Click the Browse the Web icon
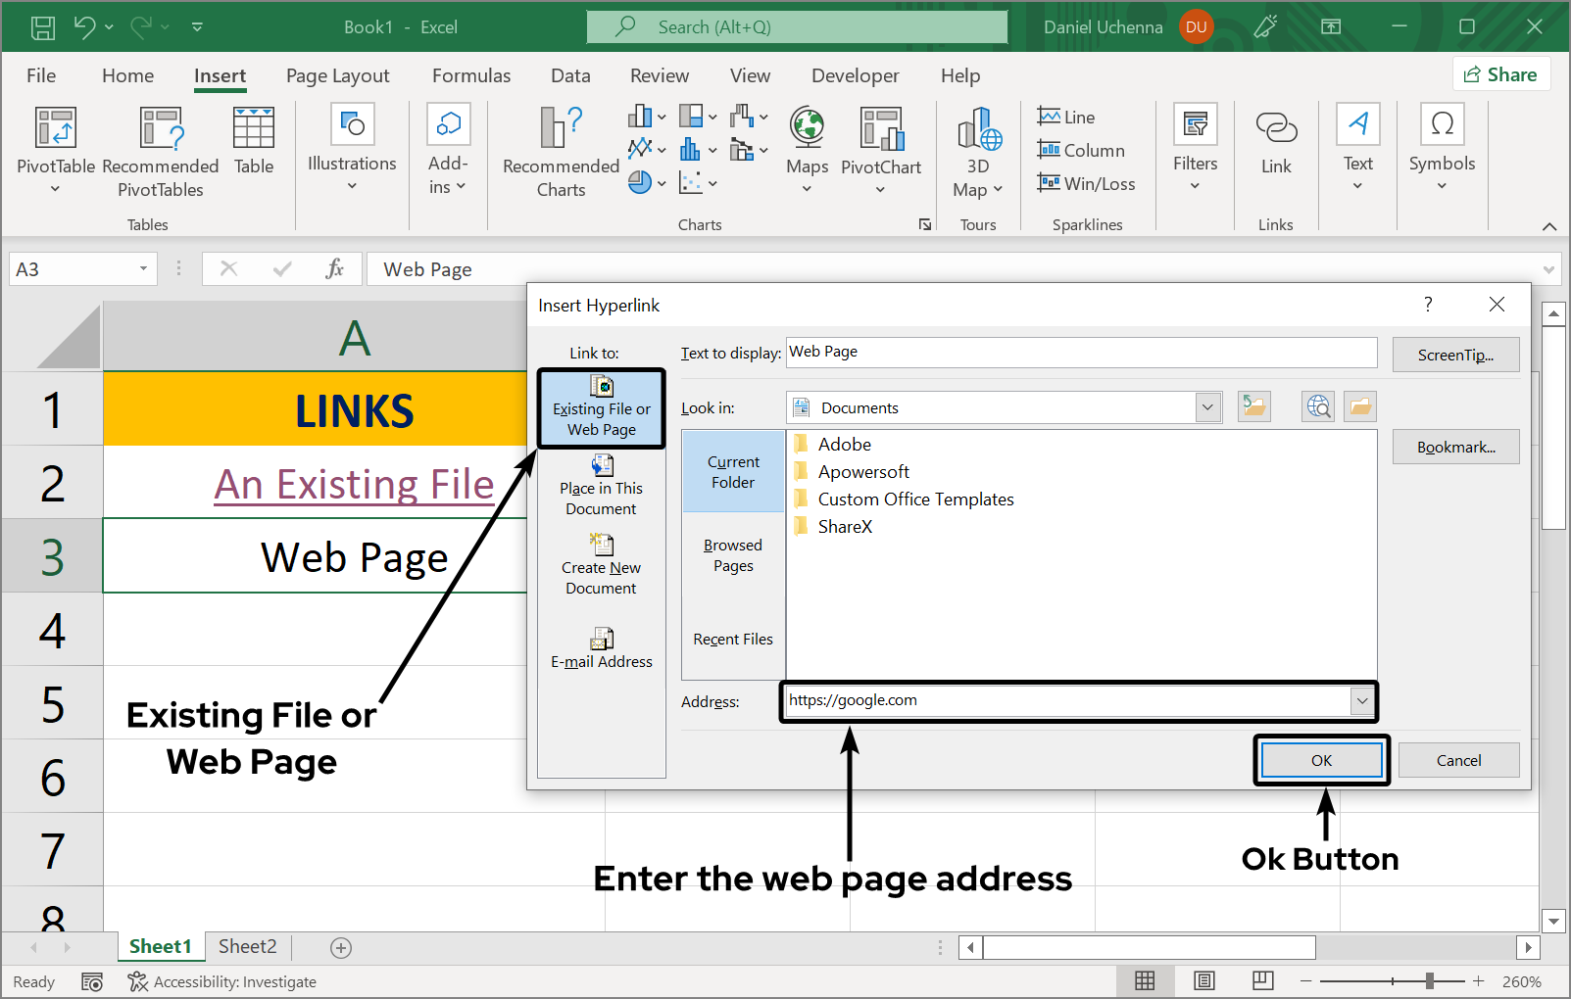The width and height of the screenshot is (1571, 999). coord(1318,406)
